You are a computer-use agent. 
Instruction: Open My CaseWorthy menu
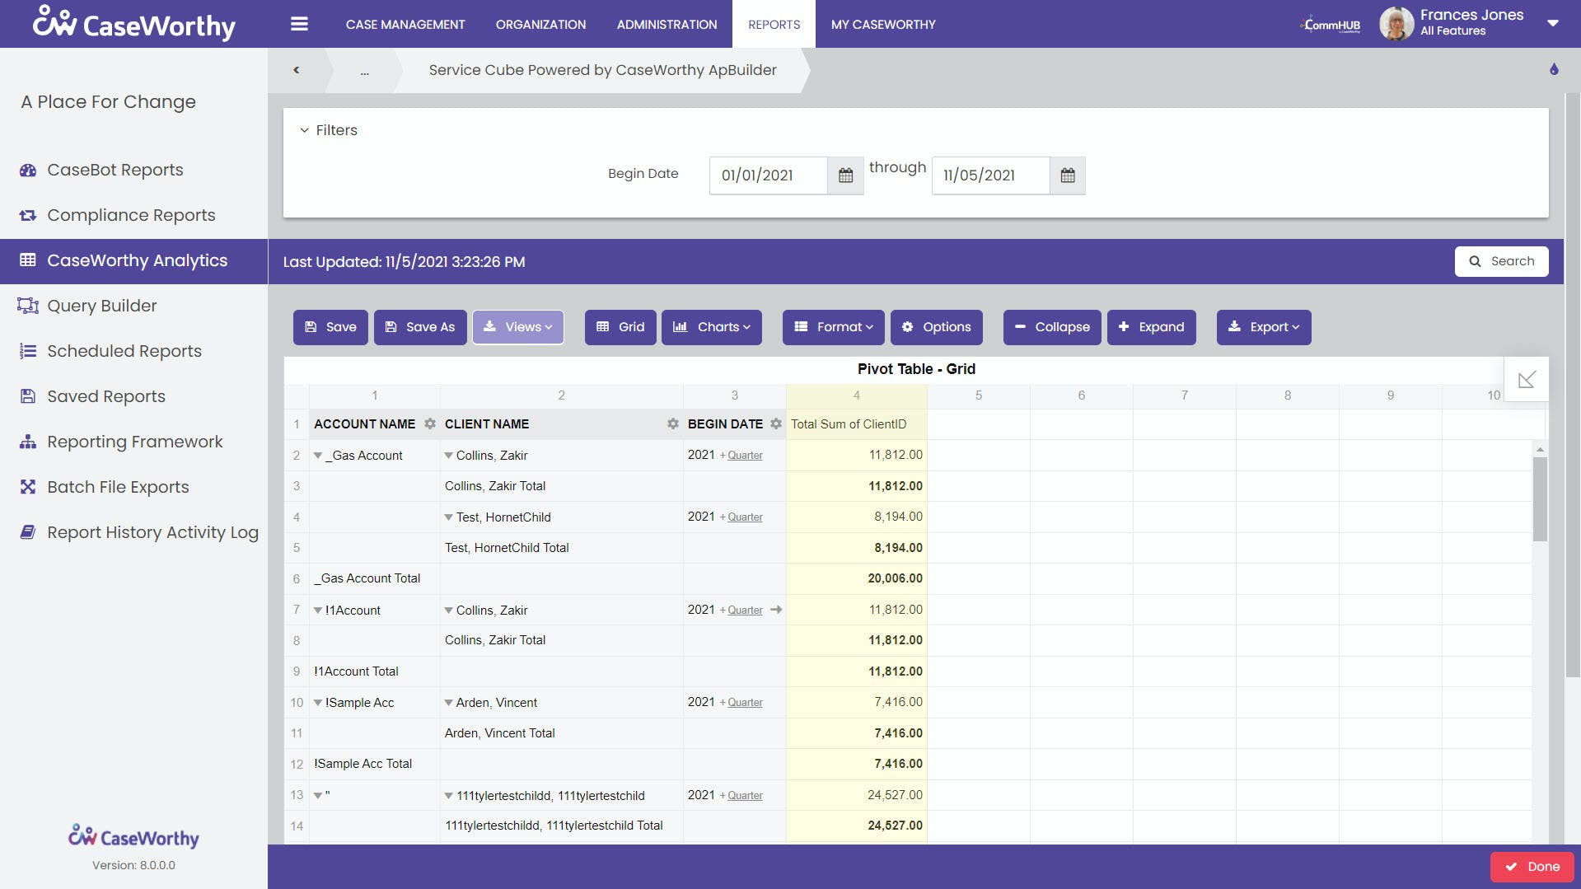883,25
